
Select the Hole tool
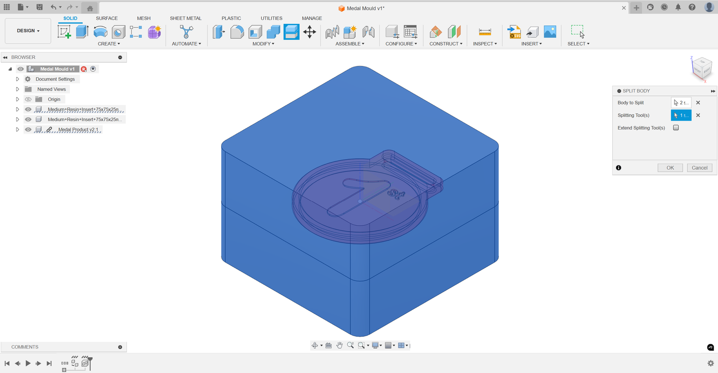[118, 32]
